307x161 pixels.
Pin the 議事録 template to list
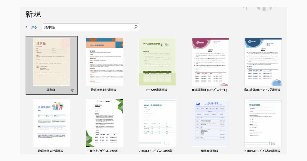(x=72, y=90)
